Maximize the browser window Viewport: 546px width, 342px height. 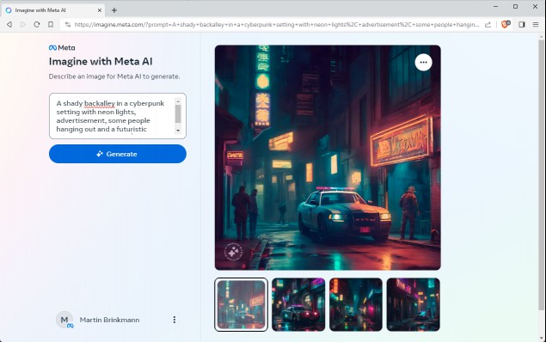pyautogui.click(x=515, y=7)
